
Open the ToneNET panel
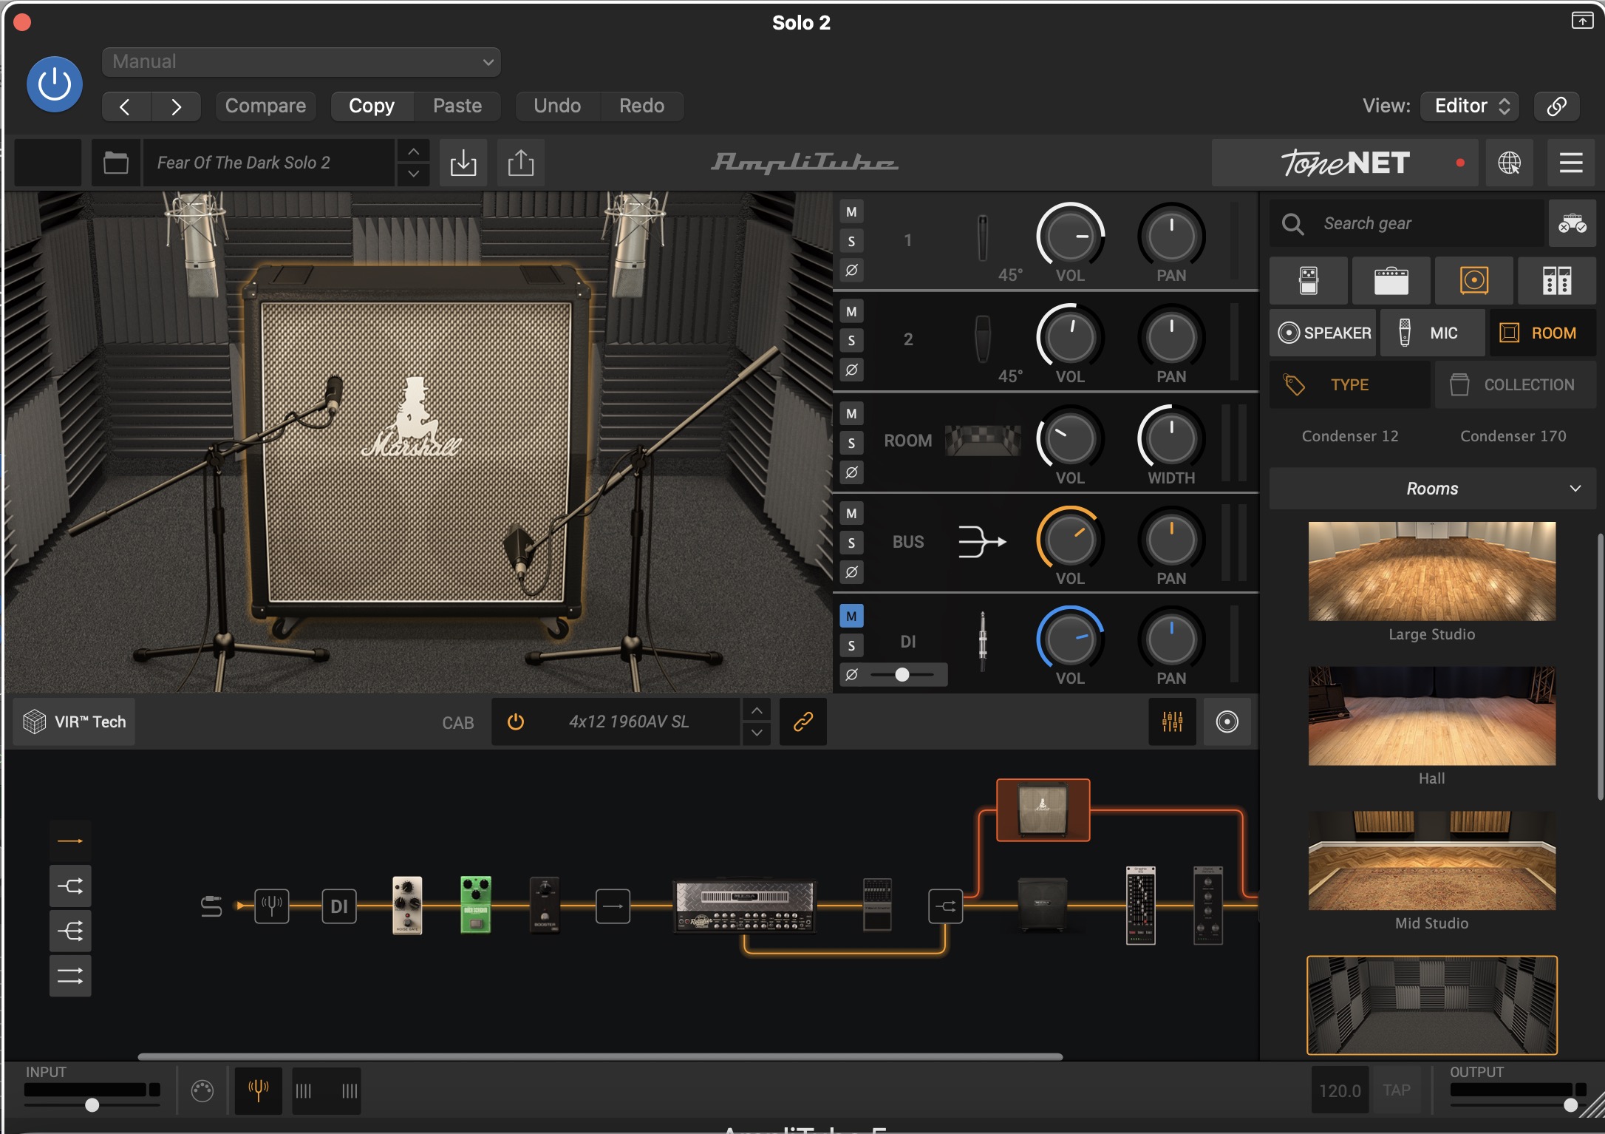(1345, 163)
